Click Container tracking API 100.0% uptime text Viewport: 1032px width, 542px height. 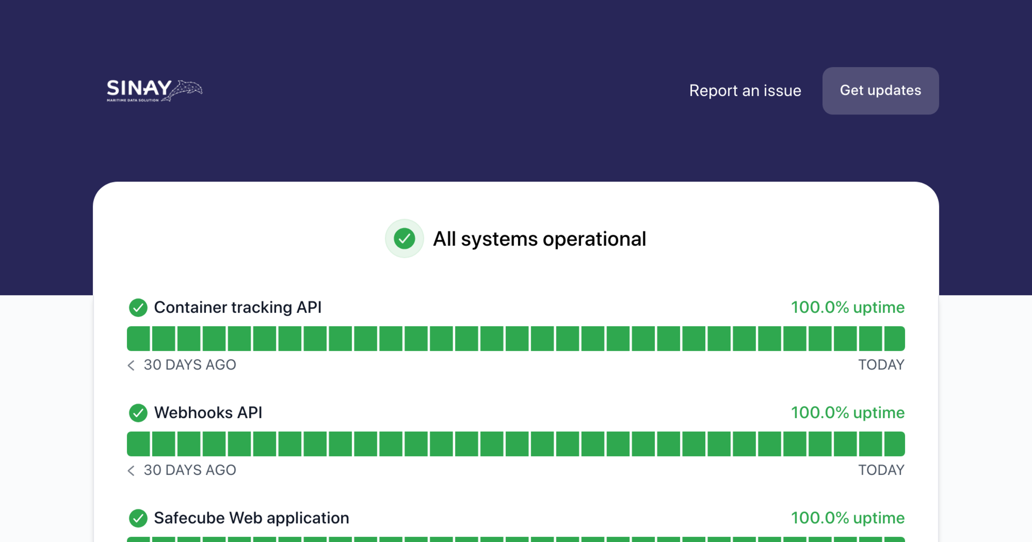click(x=848, y=308)
